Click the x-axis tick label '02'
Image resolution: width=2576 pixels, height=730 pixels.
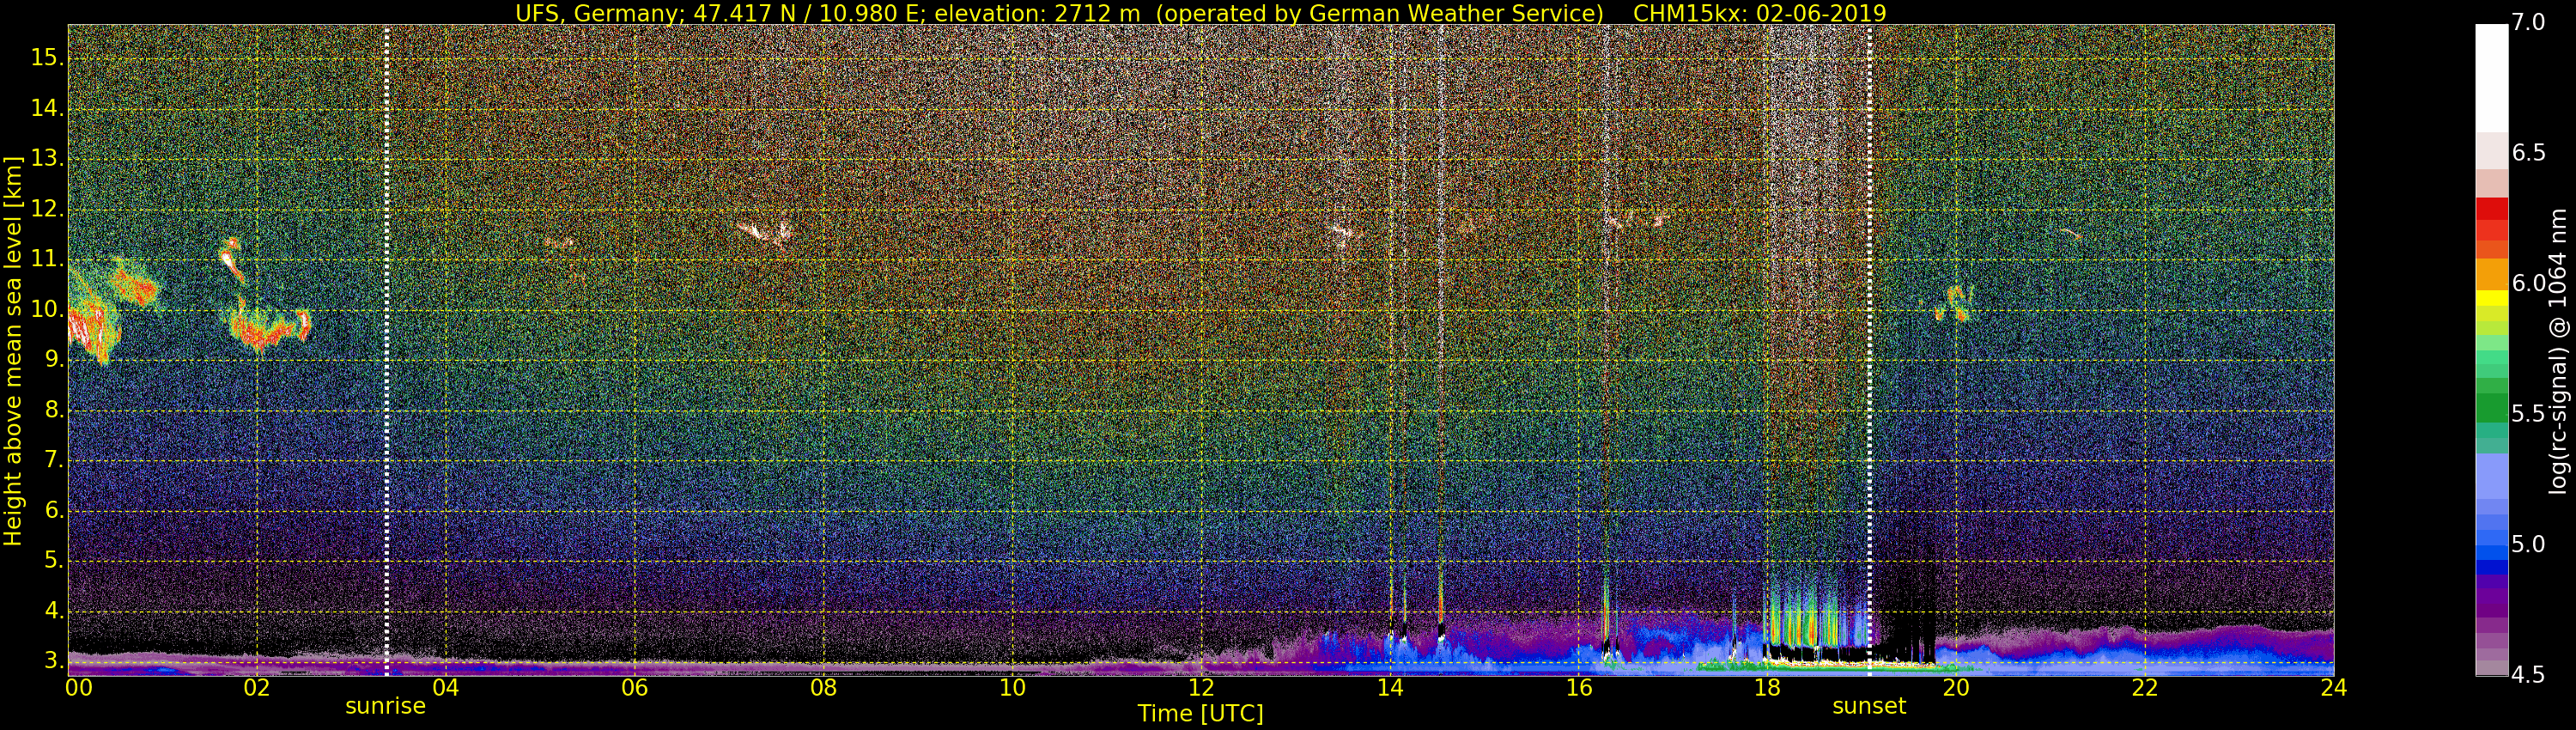(x=257, y=687)
